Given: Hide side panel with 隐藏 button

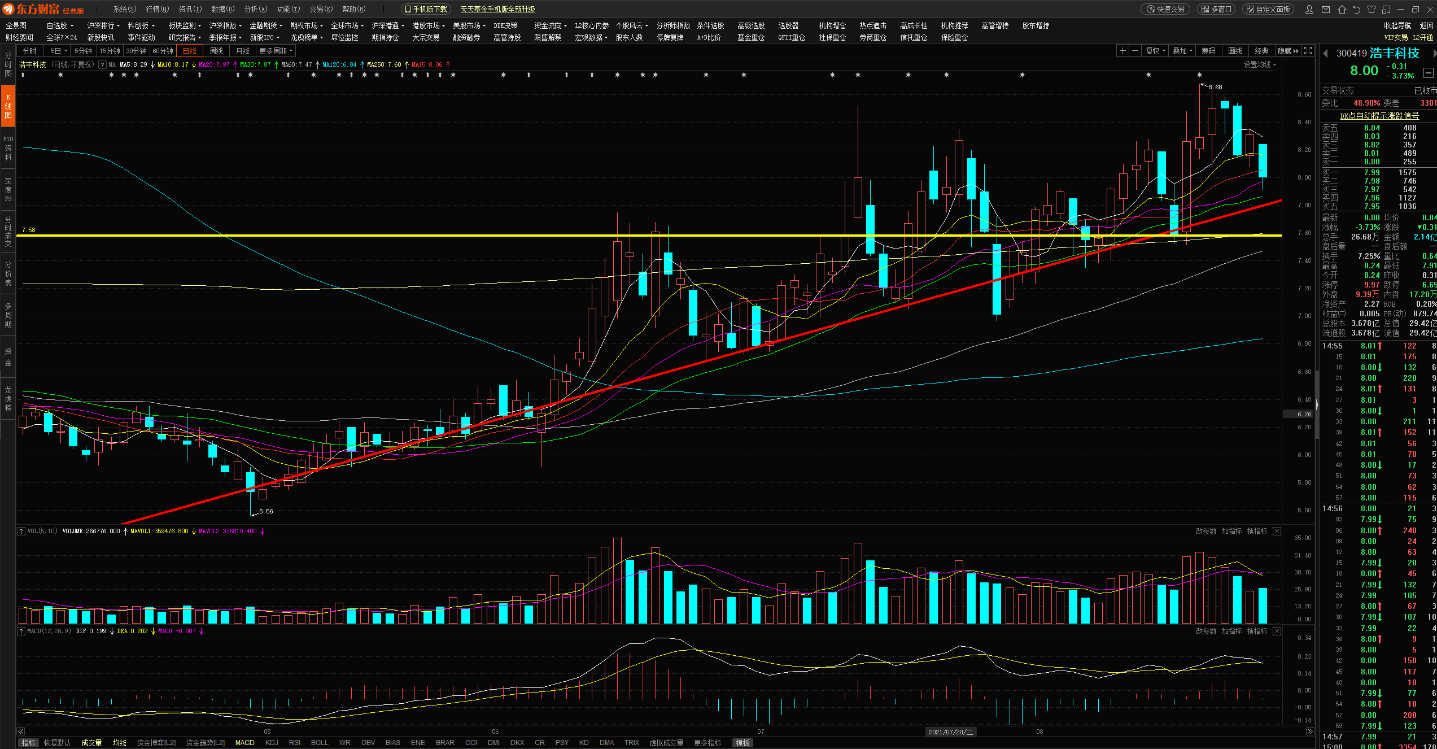Looking at the screenshot, I should tap(1287, 51).
